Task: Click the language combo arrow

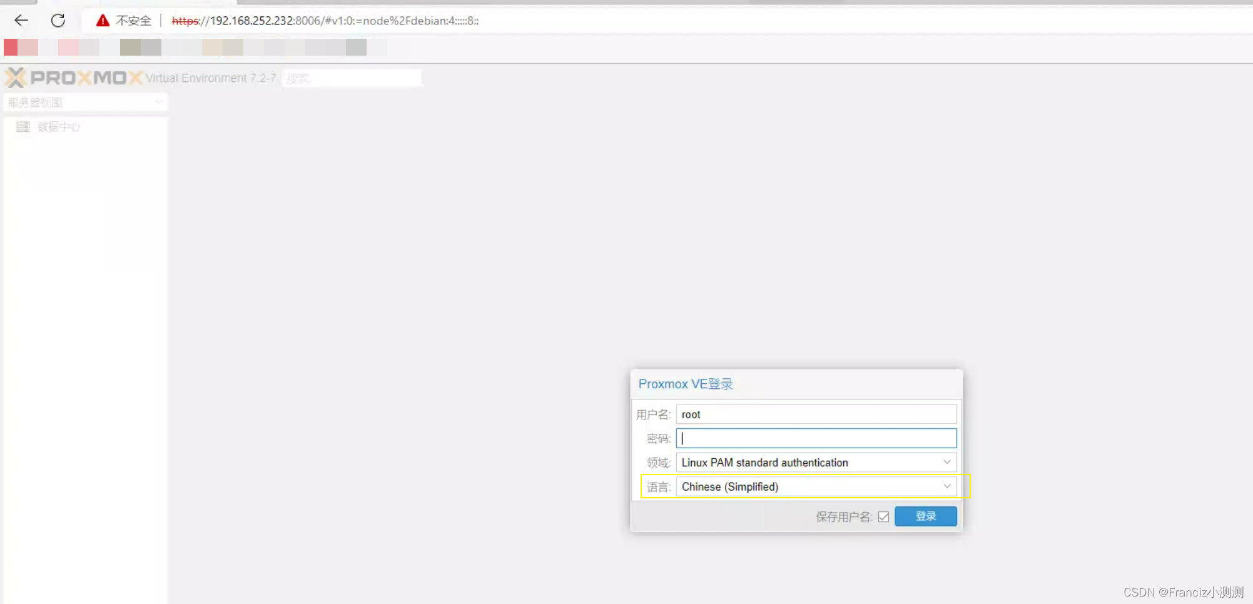Action: (947, 486)
